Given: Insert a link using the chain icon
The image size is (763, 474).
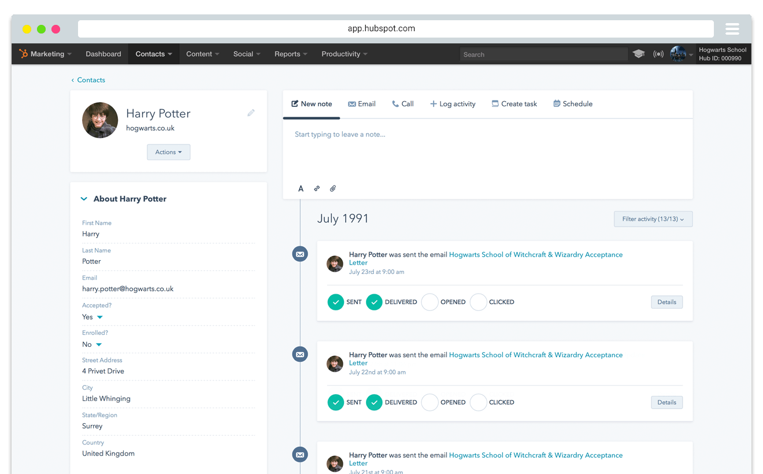Looking at the screenshot, I should 317,188.
